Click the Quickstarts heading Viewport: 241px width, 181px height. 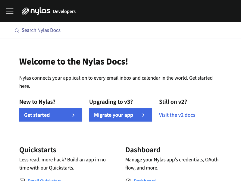(38, 150)
